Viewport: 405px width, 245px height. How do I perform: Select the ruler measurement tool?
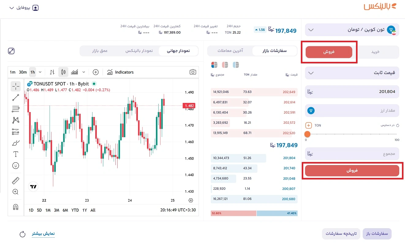16,180
